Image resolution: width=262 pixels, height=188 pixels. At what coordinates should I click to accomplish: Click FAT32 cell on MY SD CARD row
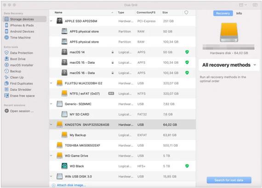pos(142,114)
